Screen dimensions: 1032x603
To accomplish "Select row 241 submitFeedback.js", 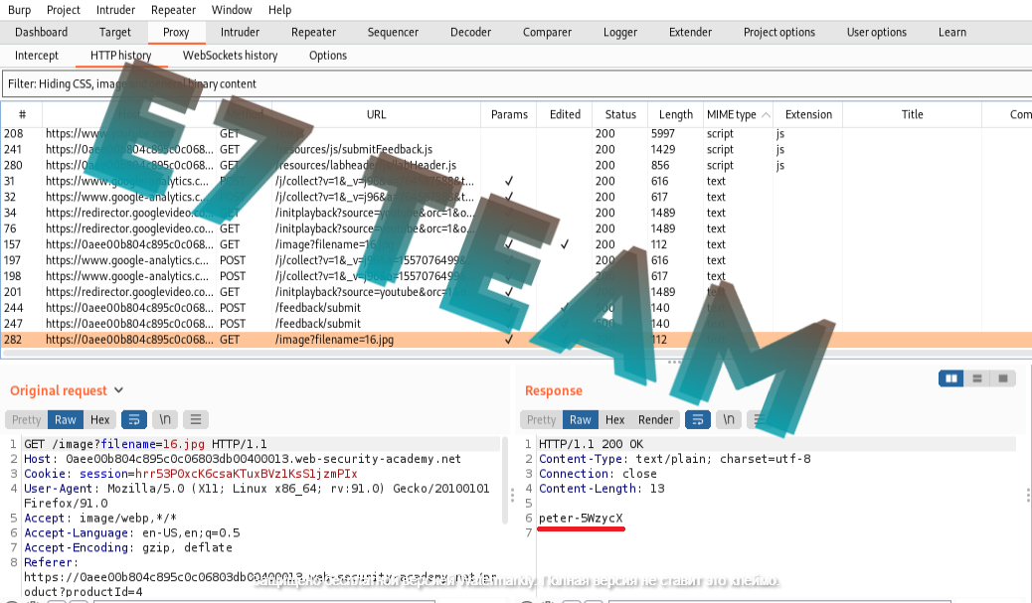I will coord(517,149).
